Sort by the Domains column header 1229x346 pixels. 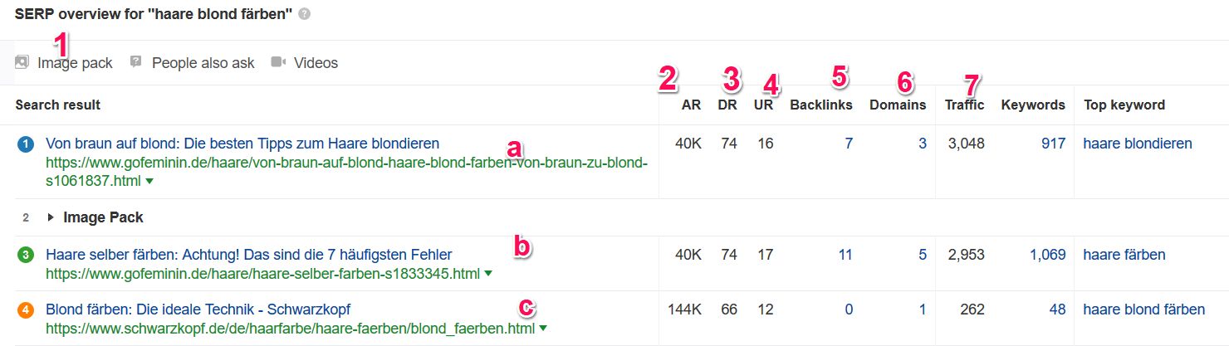click(898, 105)
